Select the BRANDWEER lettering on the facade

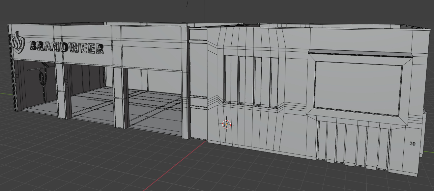[67, 47]
